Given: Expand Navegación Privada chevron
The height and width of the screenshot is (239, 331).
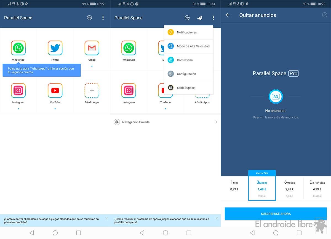Looking at the screenshot, I should click(x=216, y=122).
